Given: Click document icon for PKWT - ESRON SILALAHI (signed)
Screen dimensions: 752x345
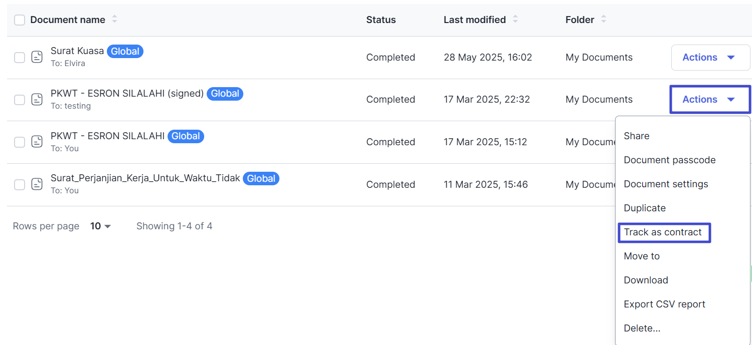Looking at the screenshot, I should coord(37,100).
